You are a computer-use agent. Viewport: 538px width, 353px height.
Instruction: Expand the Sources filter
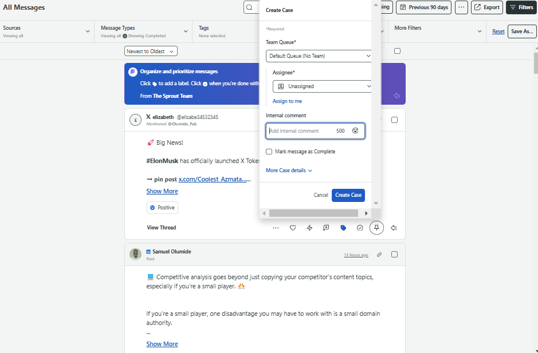pyautogui.click(x=47, y=31)
